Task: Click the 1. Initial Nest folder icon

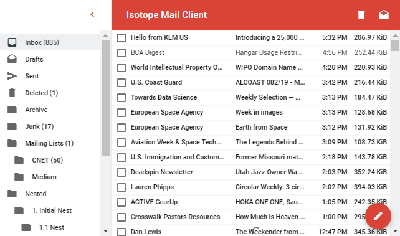Action: [19, 210]
